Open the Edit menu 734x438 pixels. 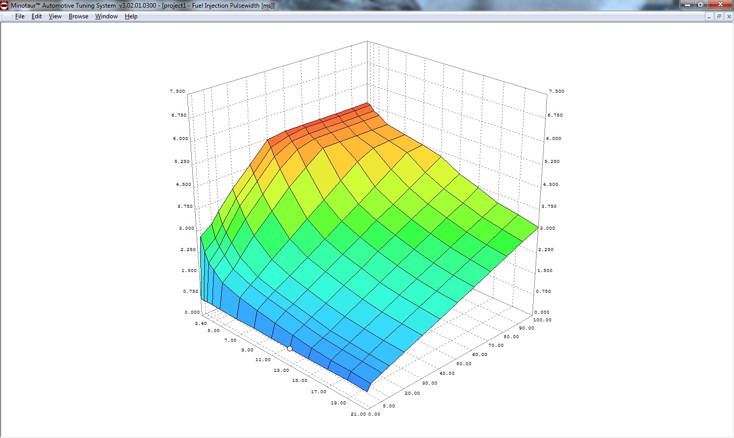tap(37, 16)
